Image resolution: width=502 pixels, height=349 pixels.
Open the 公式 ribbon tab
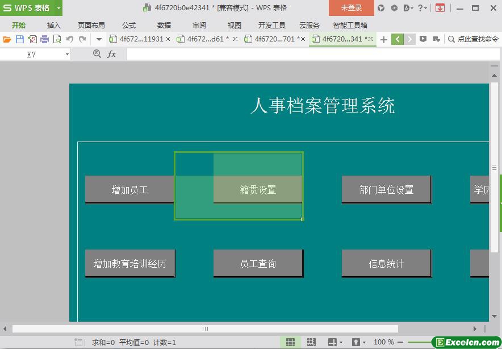(x=129, y=26)
